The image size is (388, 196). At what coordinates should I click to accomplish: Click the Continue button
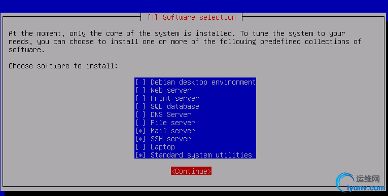(x=191, y=171)
